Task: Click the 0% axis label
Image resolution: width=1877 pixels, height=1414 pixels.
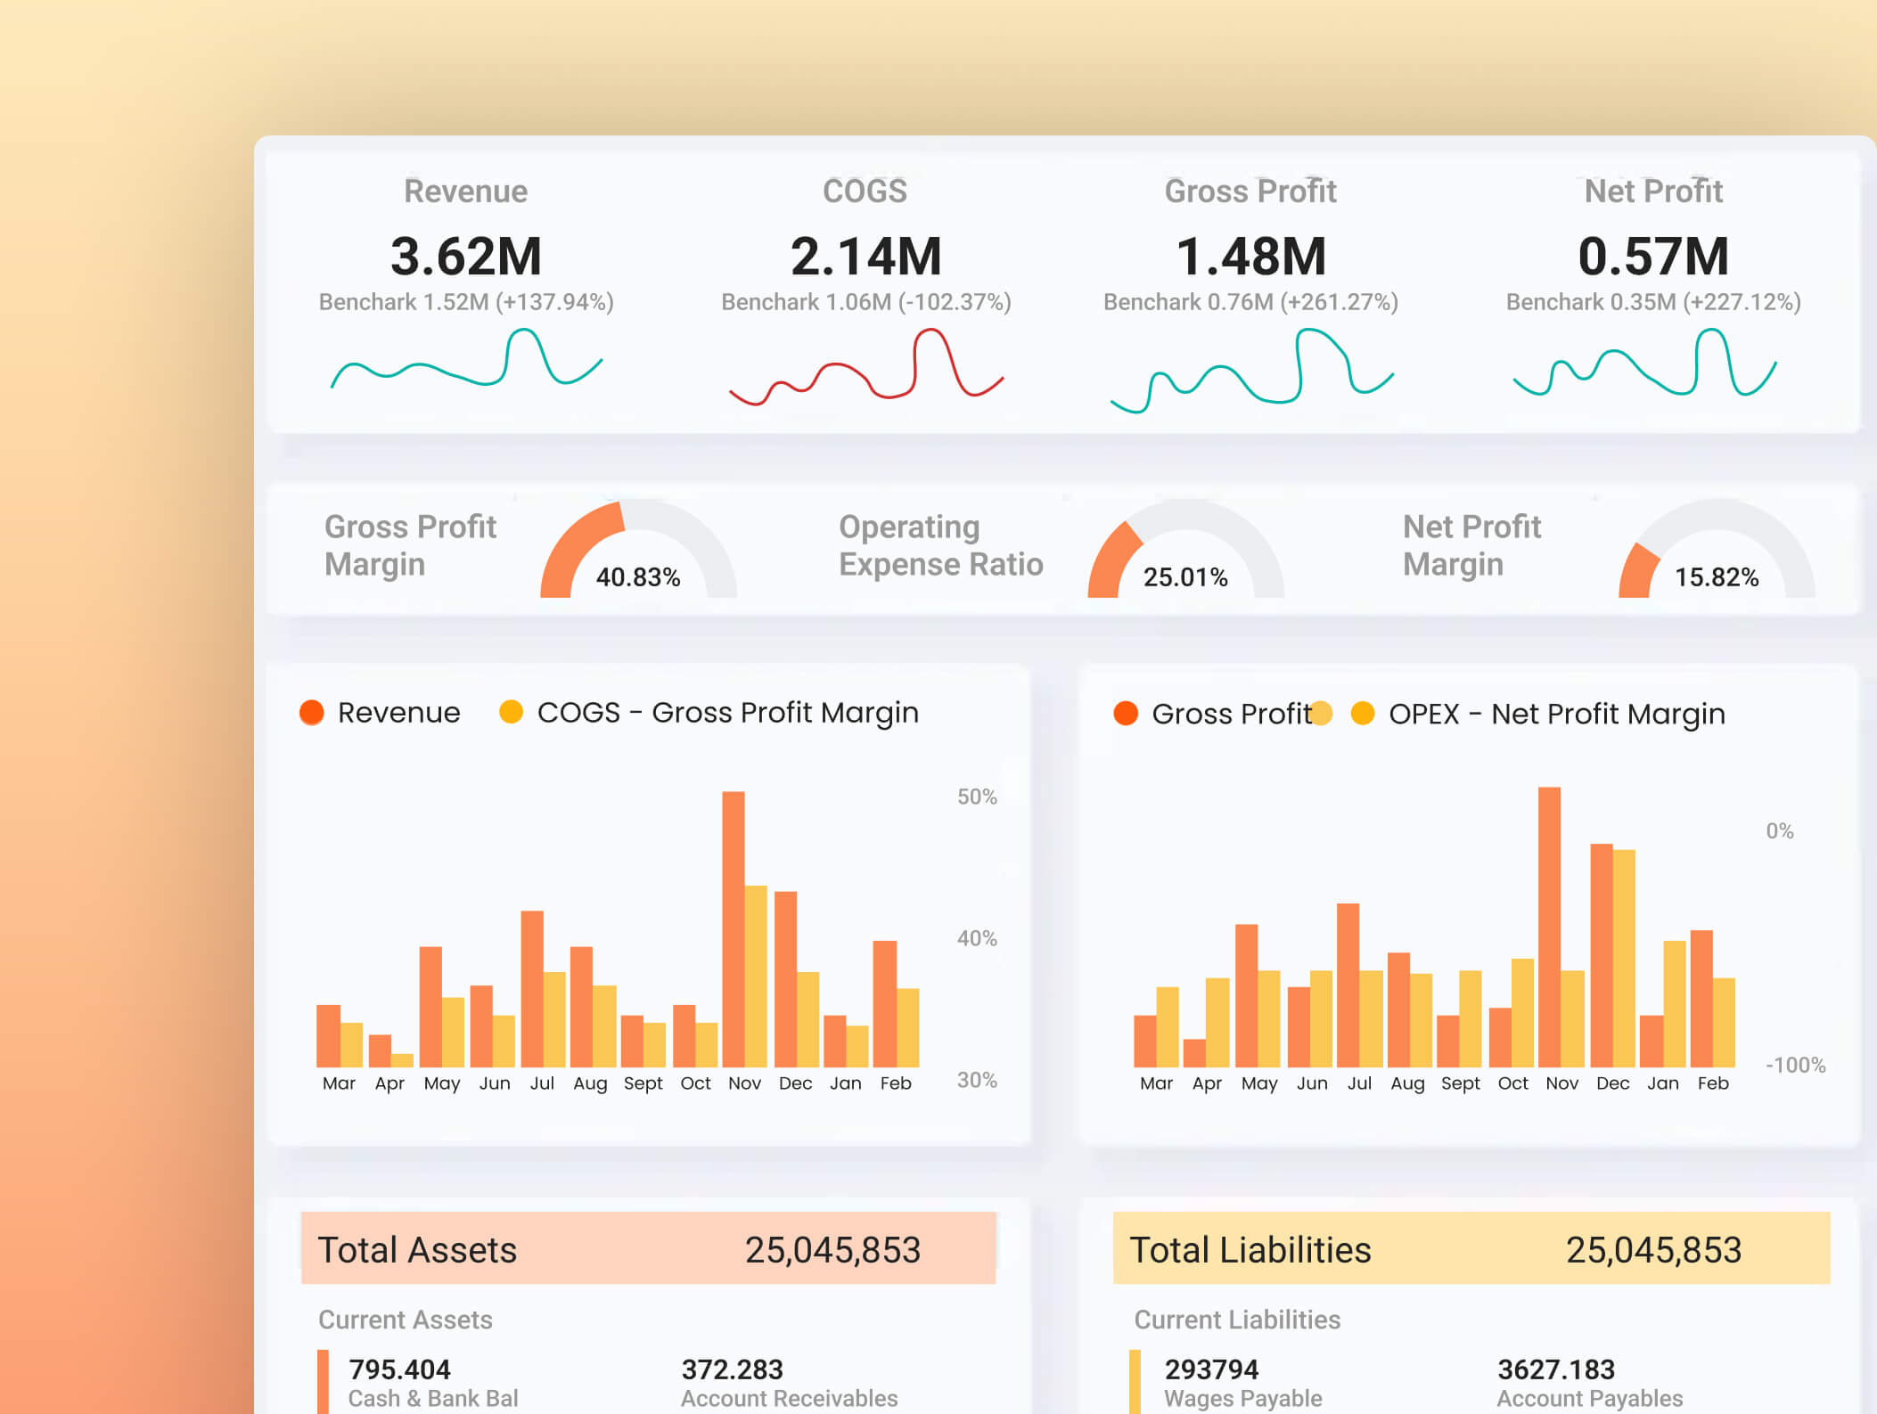Action: [1780, 831]
